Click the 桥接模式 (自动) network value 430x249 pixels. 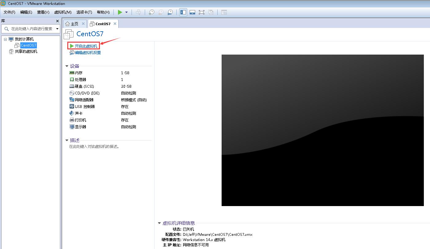(134, 100)
